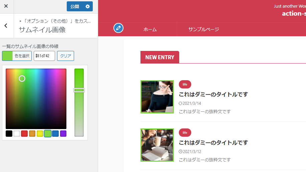Screen dimensions: 306x172
Task: Open the ホーム menu item
Action: point(150,29)
